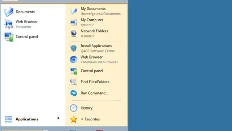Click the "Konqueror" subtitle text

coord(24,27)
